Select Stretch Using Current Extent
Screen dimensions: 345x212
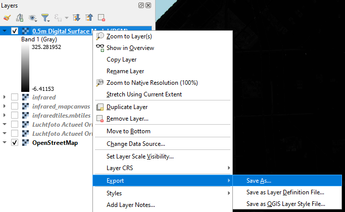(163, 94)
